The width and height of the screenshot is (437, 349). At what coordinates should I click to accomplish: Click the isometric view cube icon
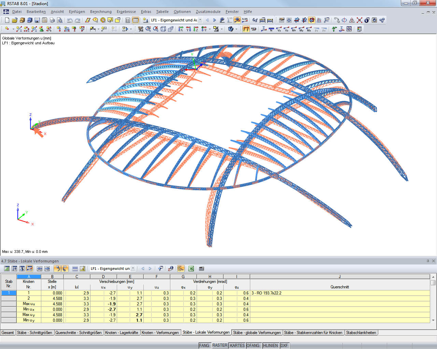pos(163,29)
